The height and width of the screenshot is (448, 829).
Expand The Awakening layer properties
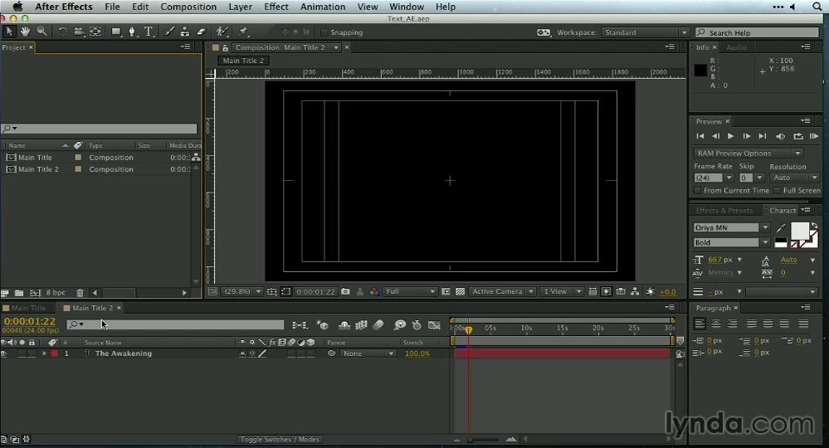click(x=45, y=353)
